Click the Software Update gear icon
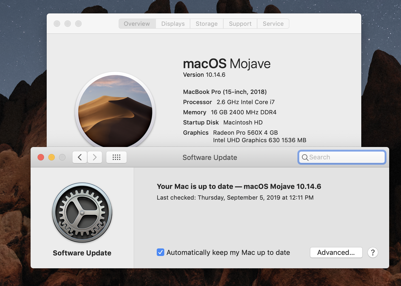 pyautogui.click(x=82, y=213)
